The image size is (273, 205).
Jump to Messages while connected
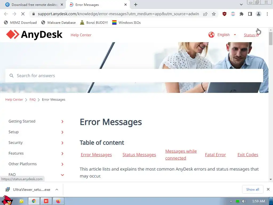(181, 155)
